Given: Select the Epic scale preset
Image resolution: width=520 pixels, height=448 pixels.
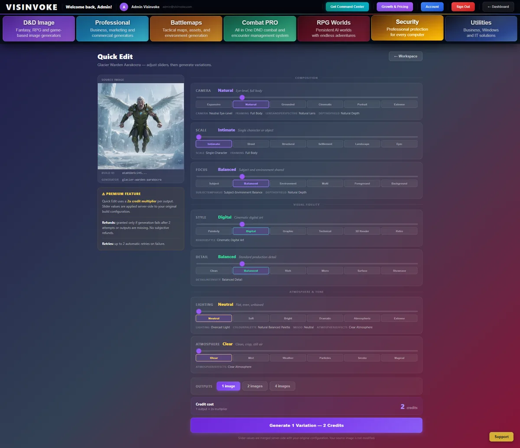Looking at the screenshot, I should 400,144.
